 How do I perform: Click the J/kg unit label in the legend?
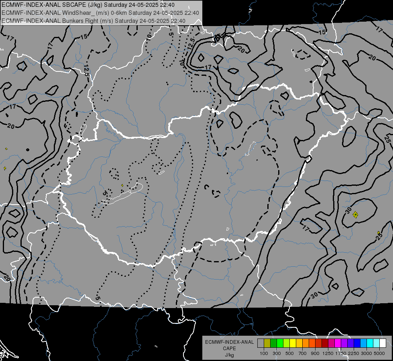[x=229, y=355]
